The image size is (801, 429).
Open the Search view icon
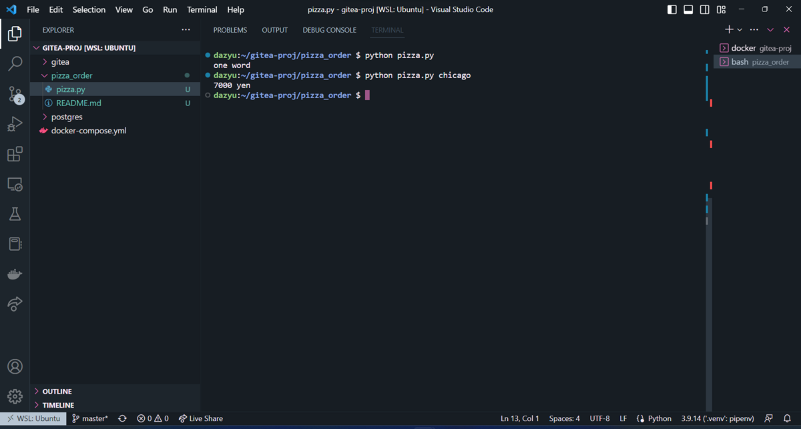(x=15, y=63)
